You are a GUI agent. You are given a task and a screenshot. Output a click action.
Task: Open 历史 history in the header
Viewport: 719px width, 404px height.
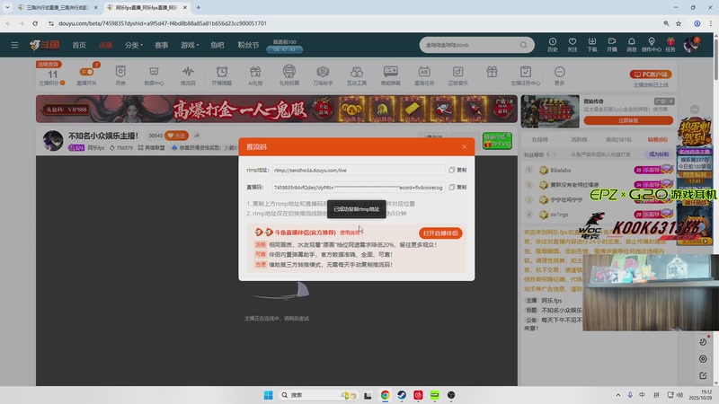(x=552, y=44)
